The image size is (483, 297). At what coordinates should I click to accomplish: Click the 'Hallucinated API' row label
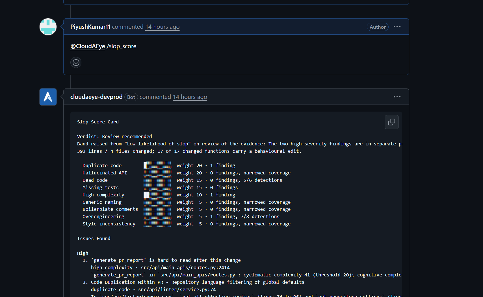105,173
